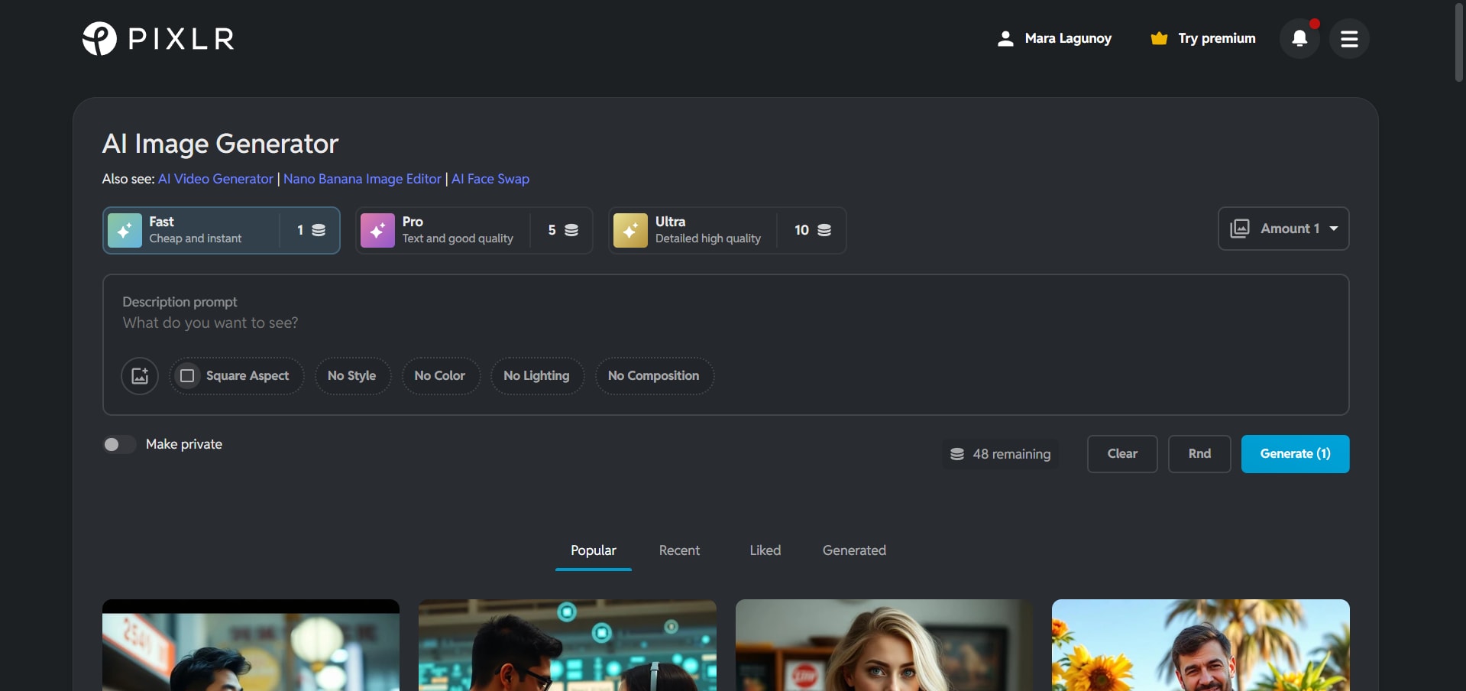This screenshot has width=1466, height=691.
Task: Open the man with sunflowers thumbnail
Action: point(1201,645)
